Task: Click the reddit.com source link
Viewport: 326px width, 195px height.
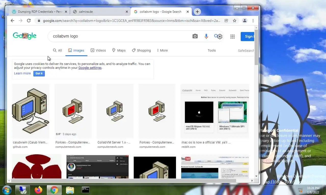Action: tap(188, 147)
